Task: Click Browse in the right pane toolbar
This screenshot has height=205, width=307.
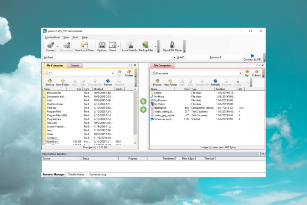Action: tap(157, 82)
